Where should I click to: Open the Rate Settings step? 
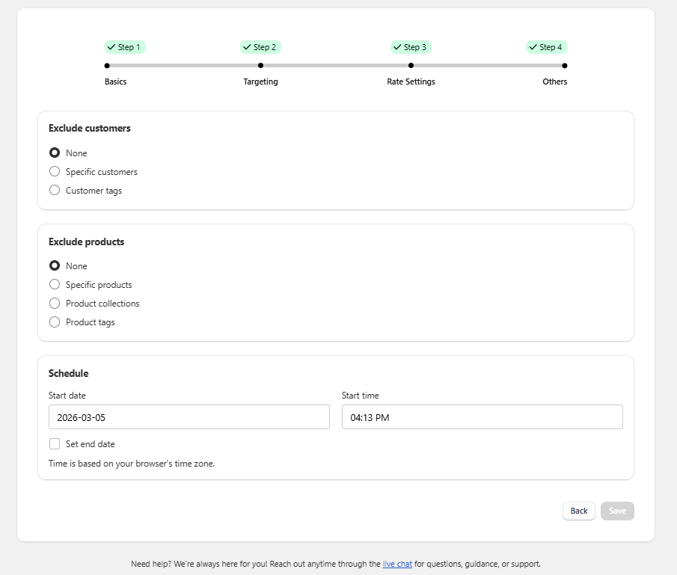coord(411,82)
